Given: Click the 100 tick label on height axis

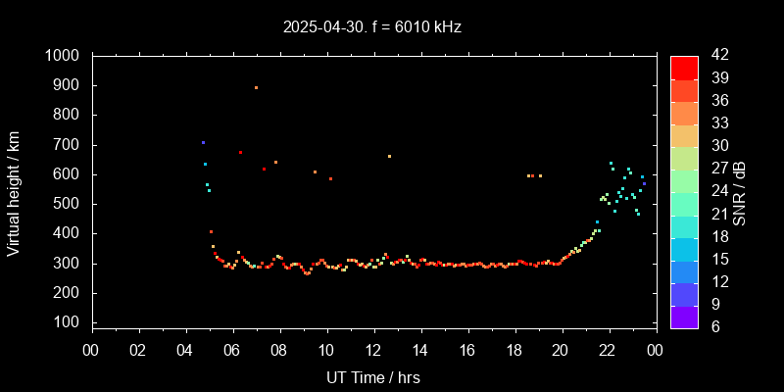Looking at the screenshot, I should coord(68,322).
